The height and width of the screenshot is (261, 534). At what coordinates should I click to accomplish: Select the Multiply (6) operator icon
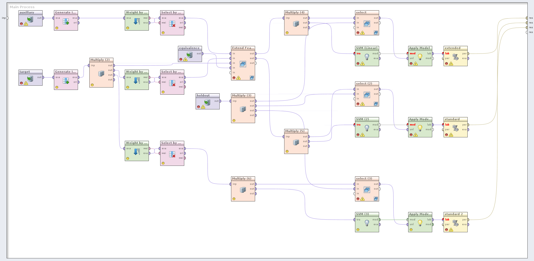[x=243, y=190]
